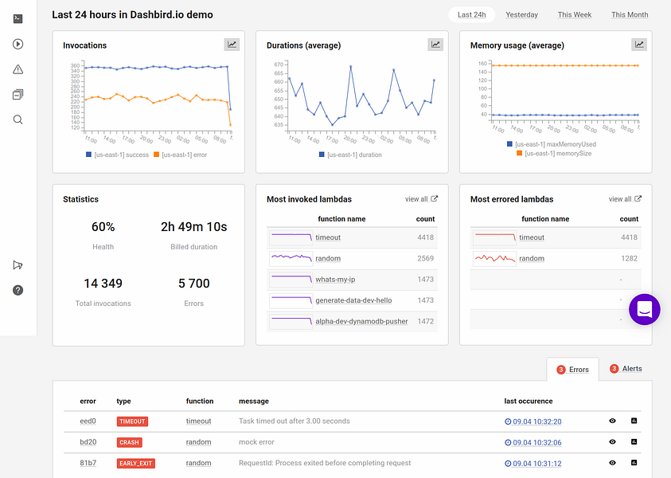Click the play circle sidebar icon
Image resolution: width=671 pixels, height=478 pixels.
(x=18, y=44)
